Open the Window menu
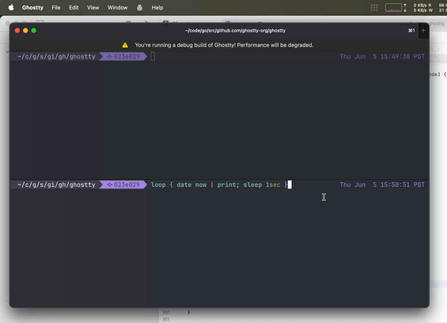The image size is (447, 323). pyautogui.click(x=117, y=8)
